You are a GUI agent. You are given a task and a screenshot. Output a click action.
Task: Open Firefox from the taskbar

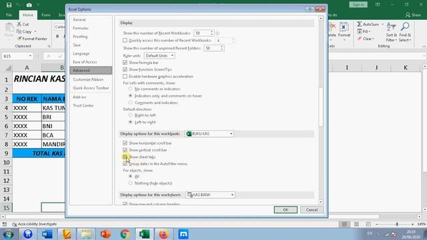click(163, 234)
